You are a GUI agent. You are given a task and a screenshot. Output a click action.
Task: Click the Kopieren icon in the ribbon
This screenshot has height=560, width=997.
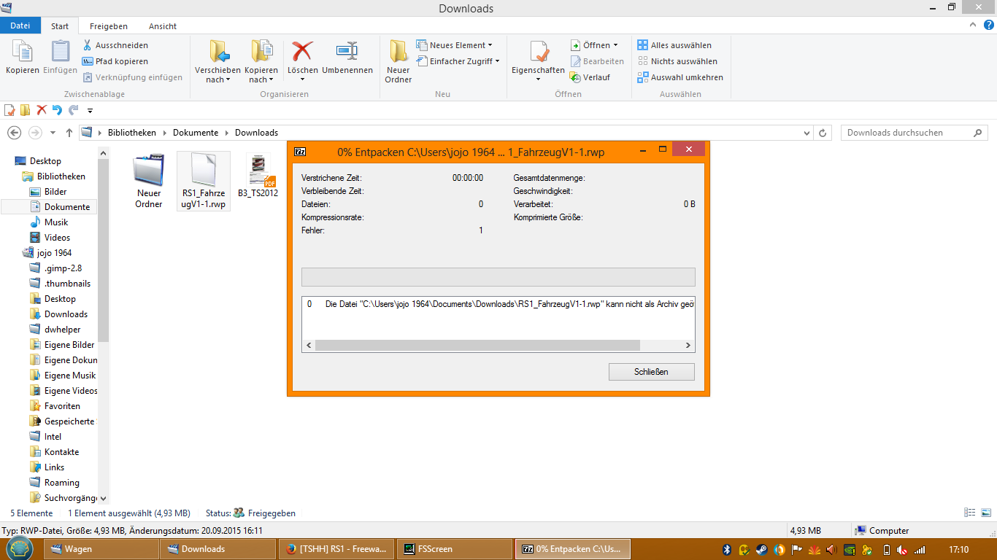pos(22,52)
